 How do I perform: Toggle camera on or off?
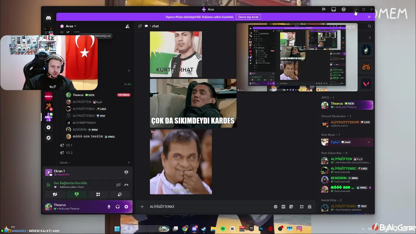pyautogui.click(x=55, y=194)
